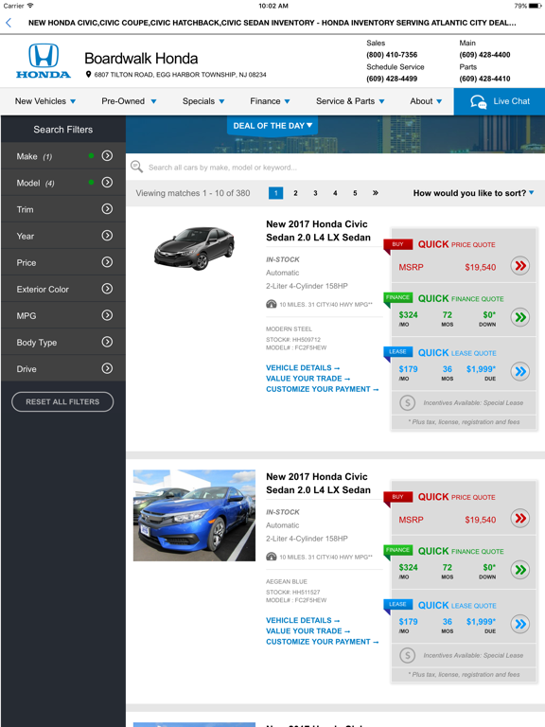The height and width of the screenshot is (727, 545).
Task: Click the Boardwalk Honda dealership name
Action: 141,59
